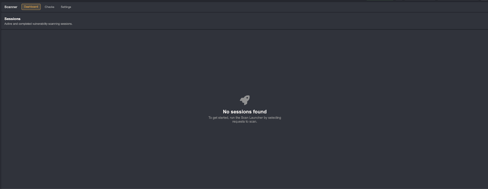Click the requests to scan text line
Screen dimensions: 488x189
point(245,122)
